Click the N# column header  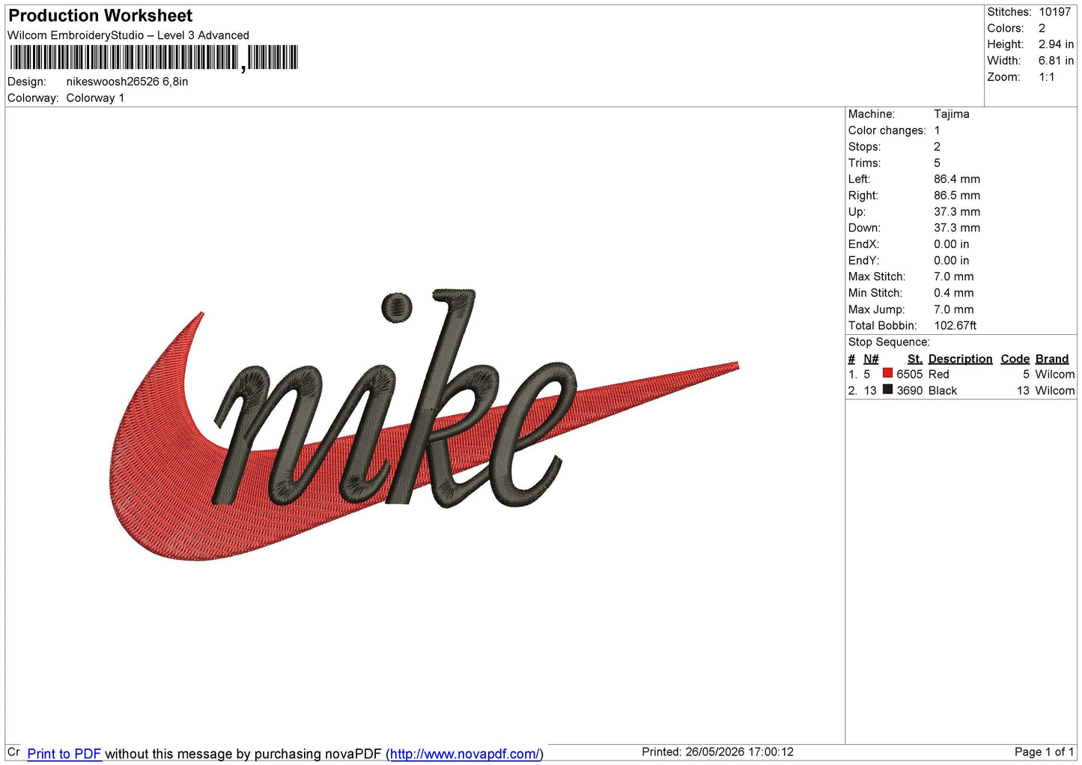(871, 359)
